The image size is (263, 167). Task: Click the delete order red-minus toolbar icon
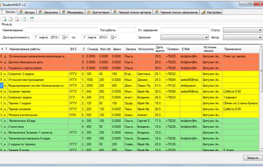pos(17,19)
